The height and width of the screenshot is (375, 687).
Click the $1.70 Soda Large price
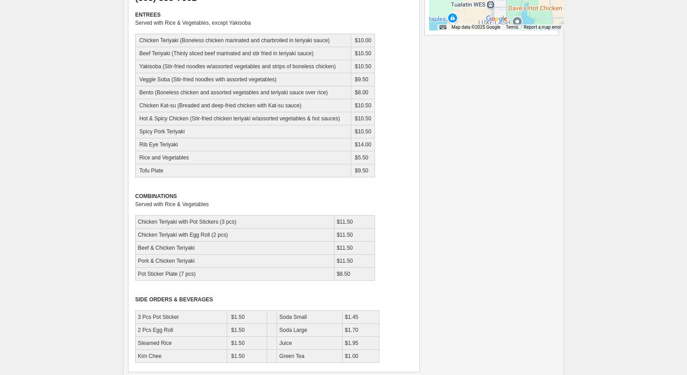(x=352, y=330)
